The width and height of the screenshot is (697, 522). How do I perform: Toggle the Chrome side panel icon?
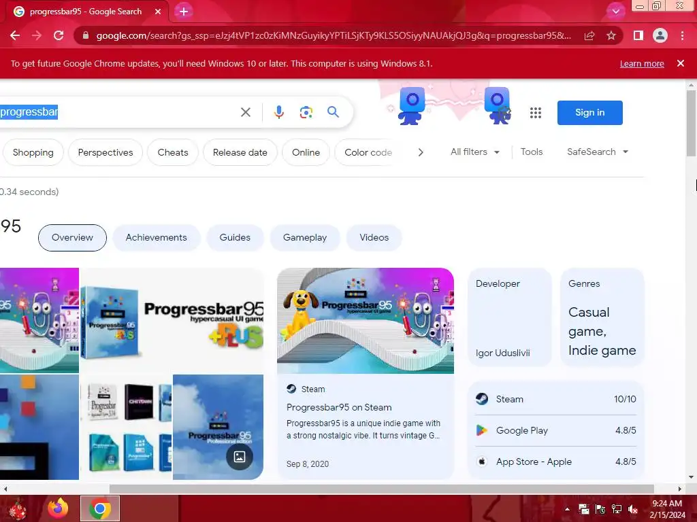(638, 35)
